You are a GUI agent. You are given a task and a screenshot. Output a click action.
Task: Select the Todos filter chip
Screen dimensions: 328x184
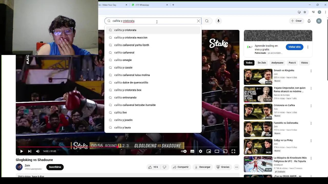click(x=249, y=63)
